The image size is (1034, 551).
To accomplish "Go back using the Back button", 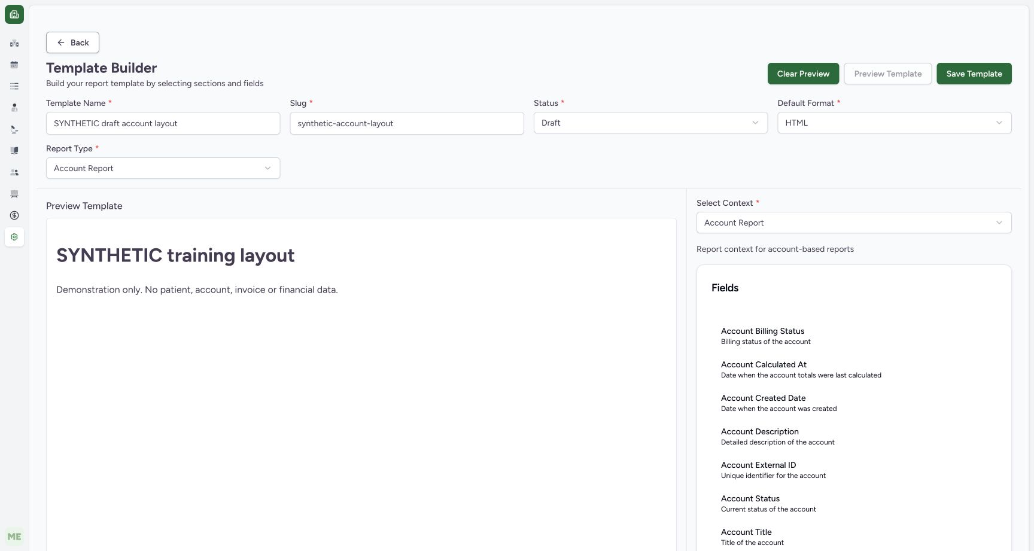I will point(72,42).
